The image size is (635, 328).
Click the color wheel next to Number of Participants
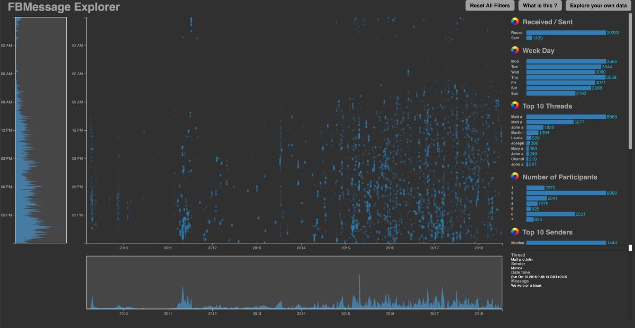(515, 177)
